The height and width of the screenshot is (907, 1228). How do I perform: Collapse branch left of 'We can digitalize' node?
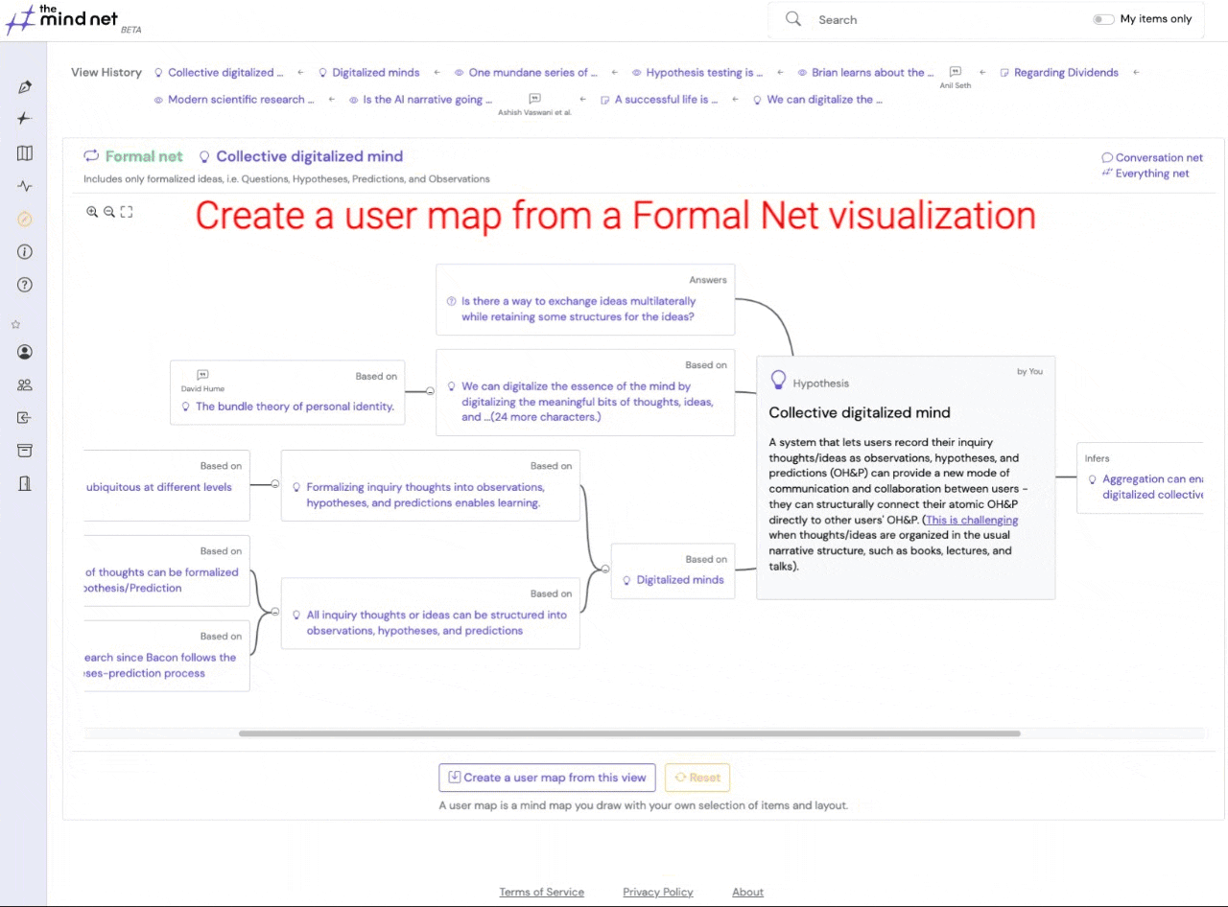point(430,391)
